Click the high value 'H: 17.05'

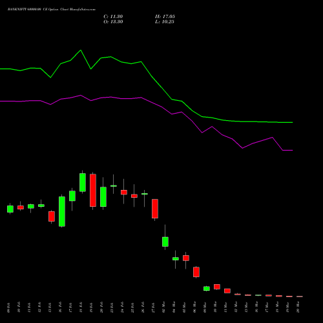pos(165,17)
